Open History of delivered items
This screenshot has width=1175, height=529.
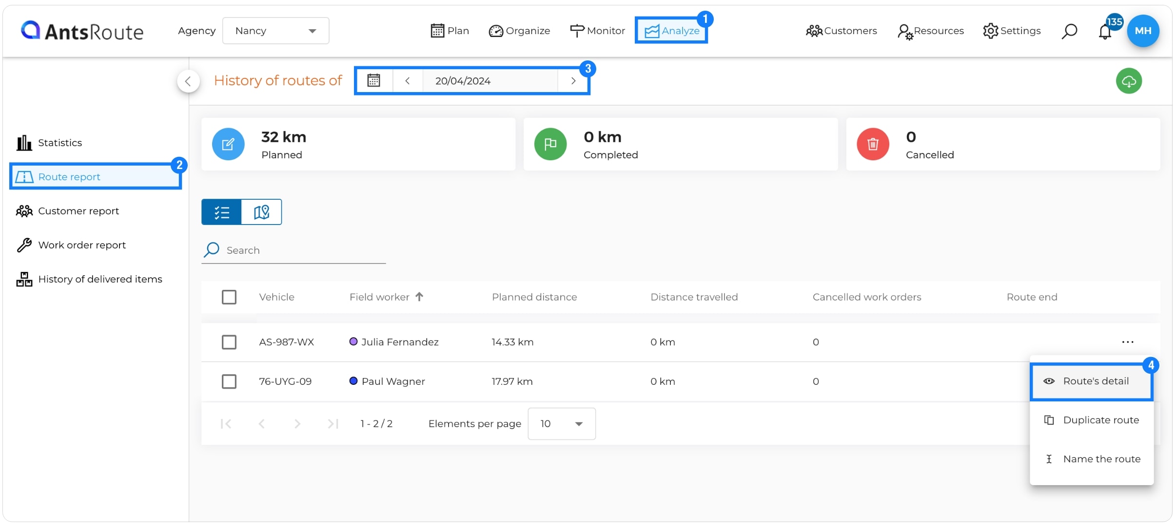(89, 279)
